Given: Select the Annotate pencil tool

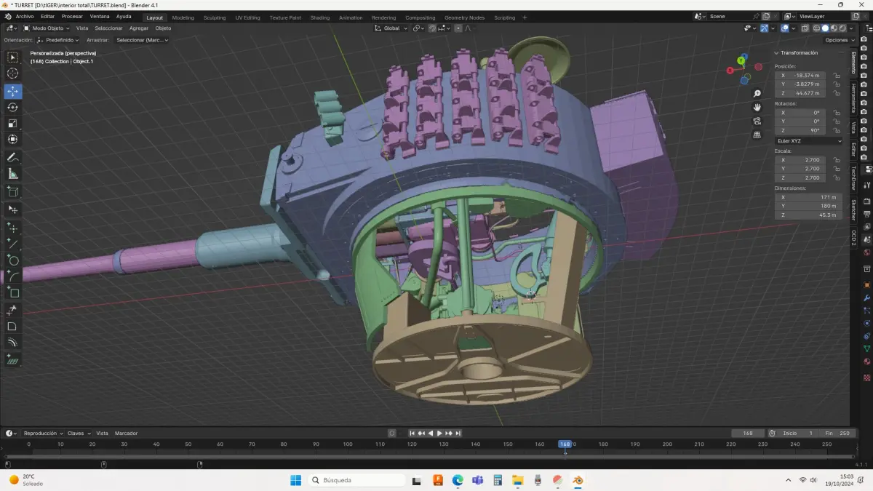Looking at the screenshot, I should point(13,157).
